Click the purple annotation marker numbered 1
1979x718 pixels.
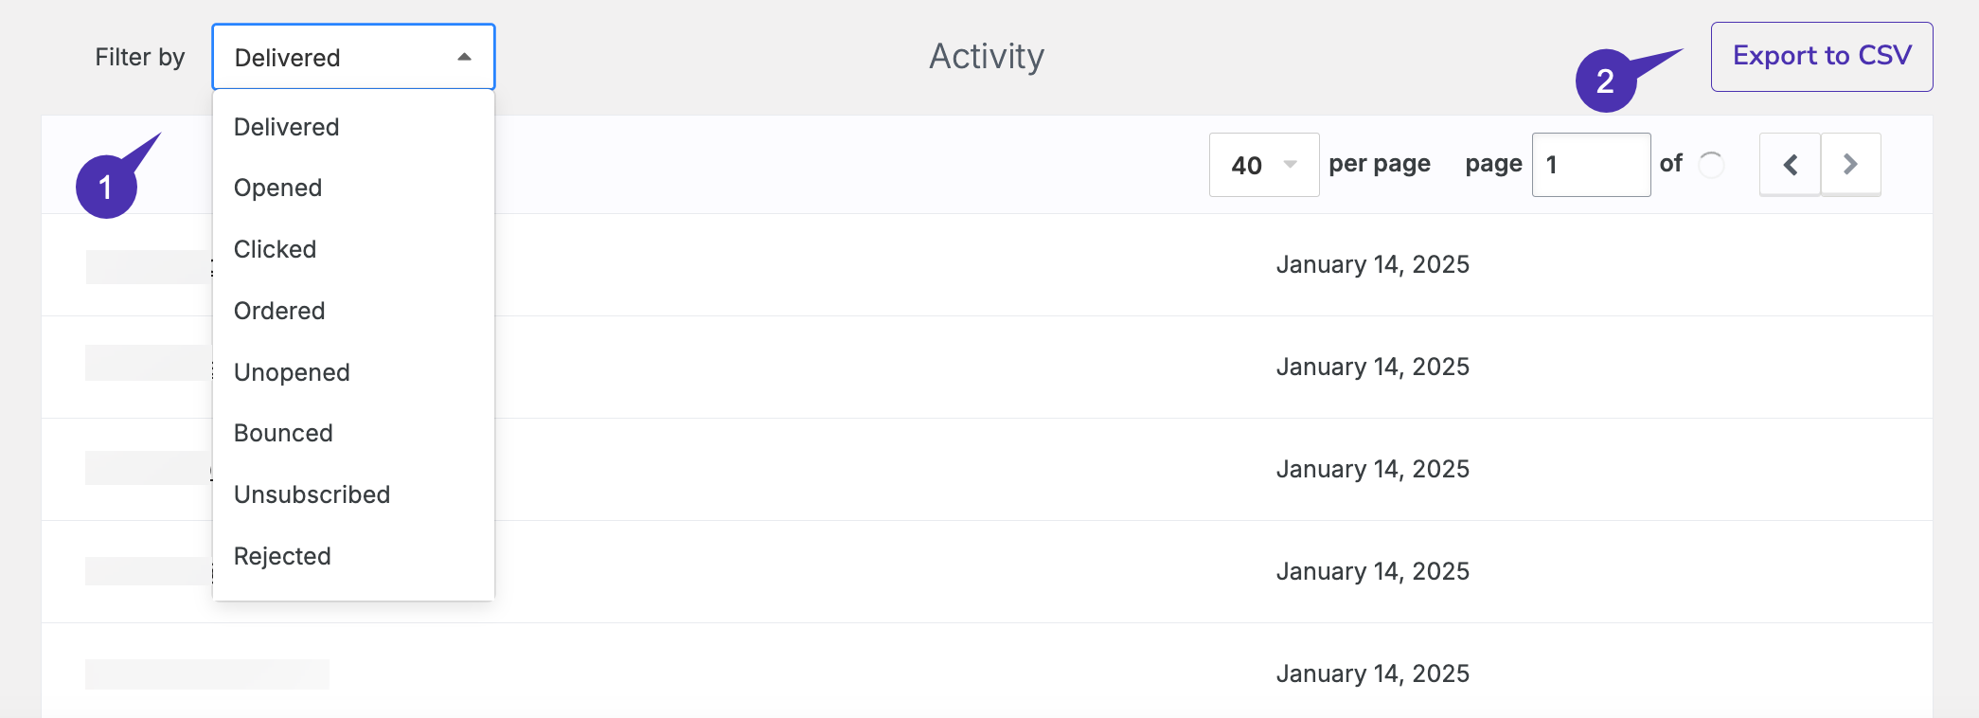[x=107, y=186]
